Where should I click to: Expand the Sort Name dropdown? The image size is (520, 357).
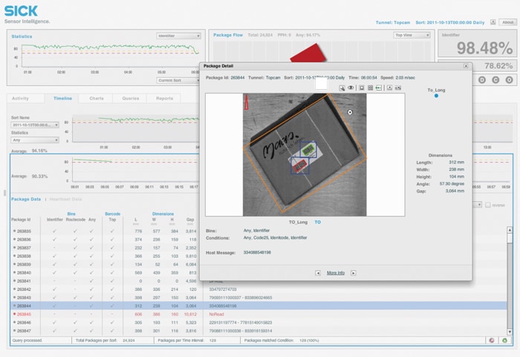(x=34, y=125)
